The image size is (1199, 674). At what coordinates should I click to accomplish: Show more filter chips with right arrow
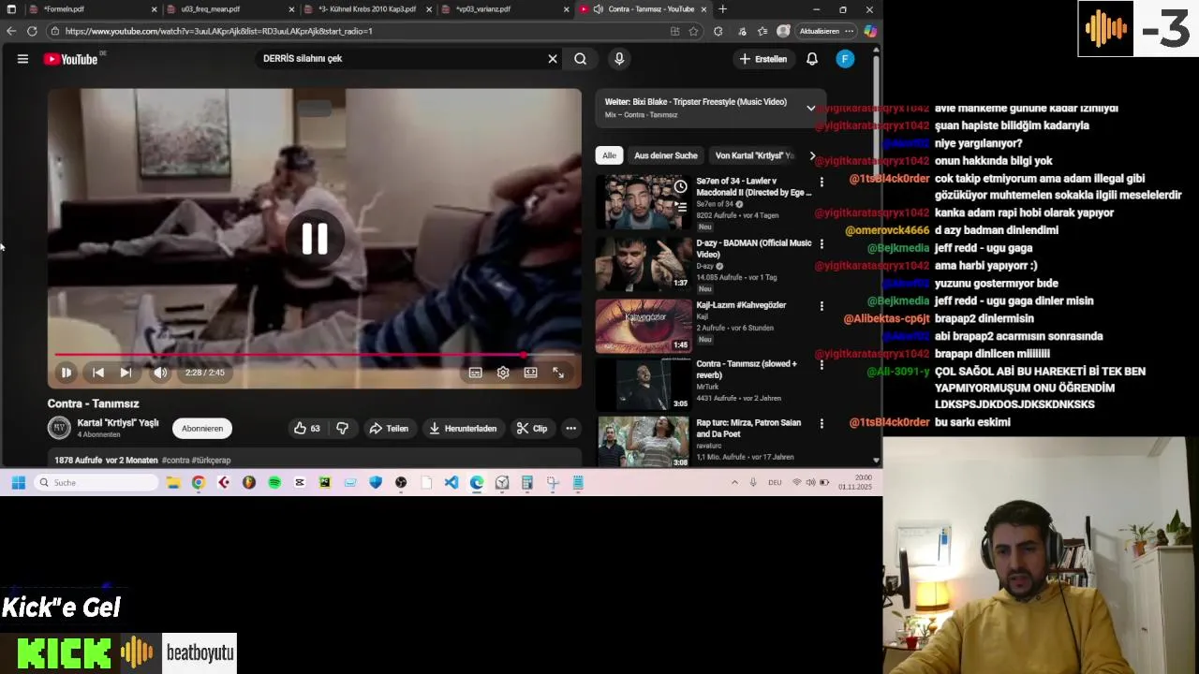812,155
